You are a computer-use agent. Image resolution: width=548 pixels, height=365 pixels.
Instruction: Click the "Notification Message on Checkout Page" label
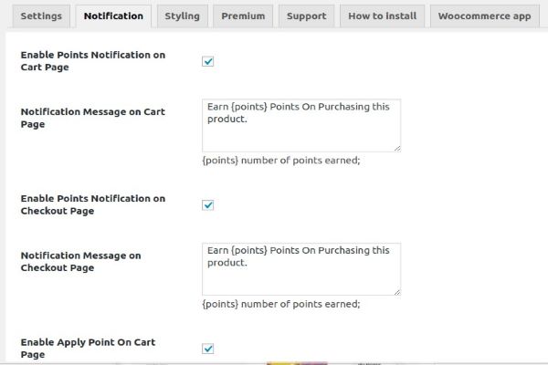(x=80, y=262)
